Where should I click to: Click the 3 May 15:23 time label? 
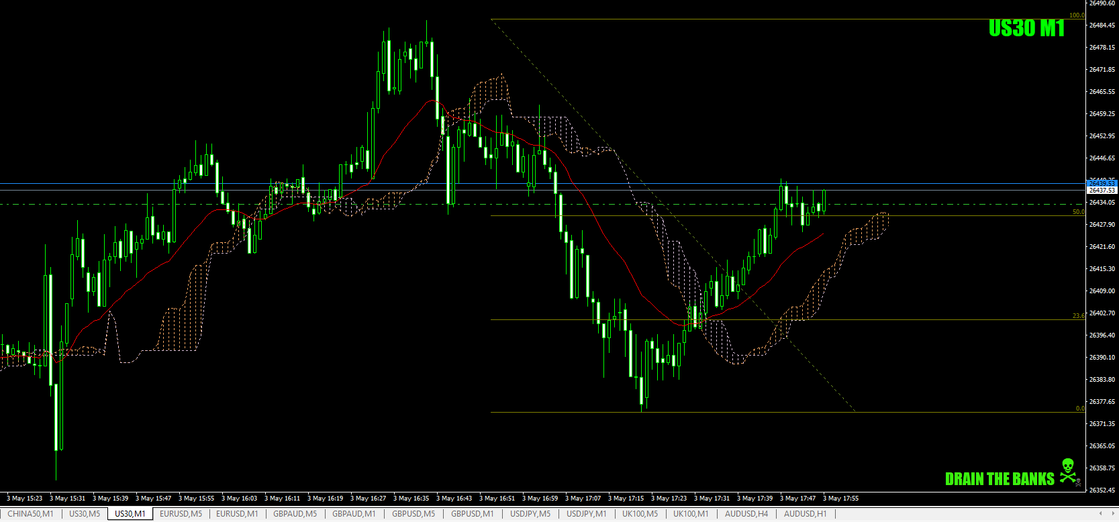tap(24, 499)
